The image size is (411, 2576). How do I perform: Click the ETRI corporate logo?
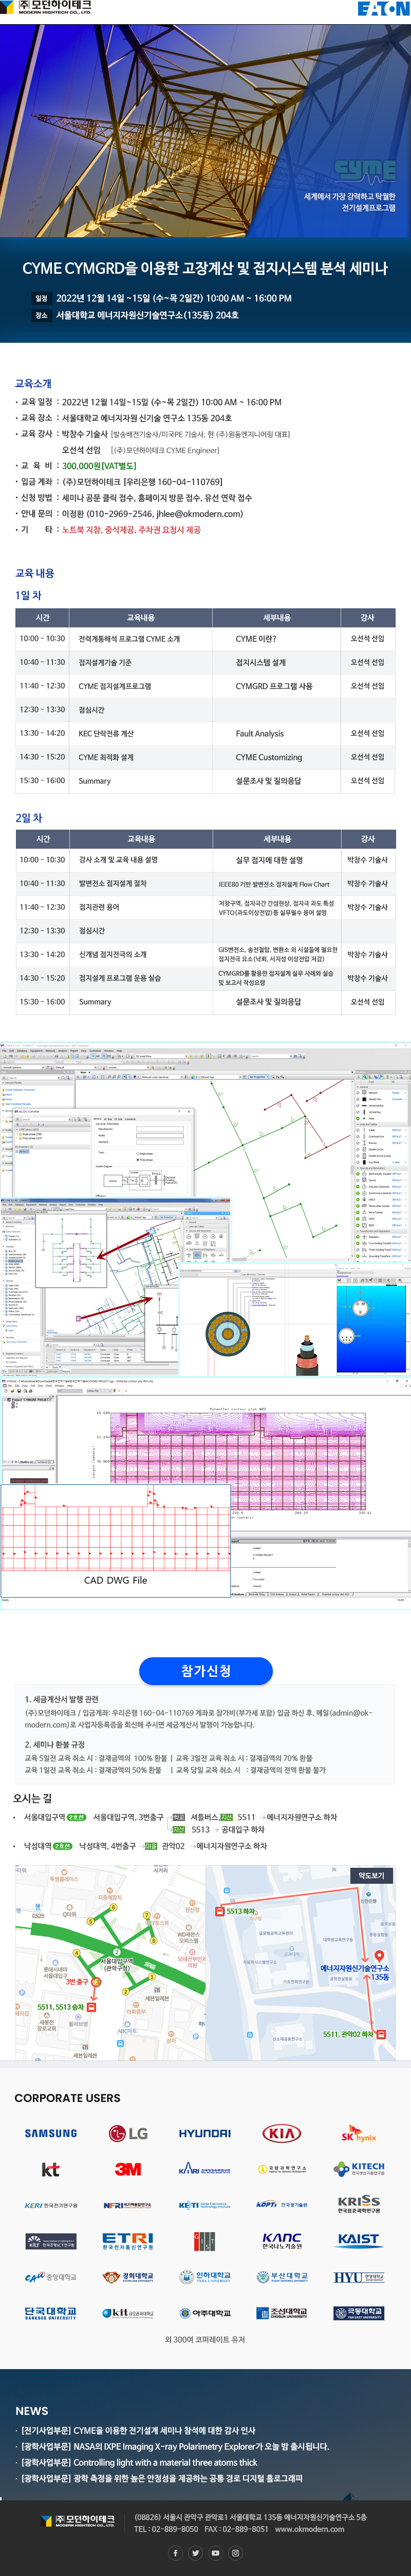point(128,2241)
